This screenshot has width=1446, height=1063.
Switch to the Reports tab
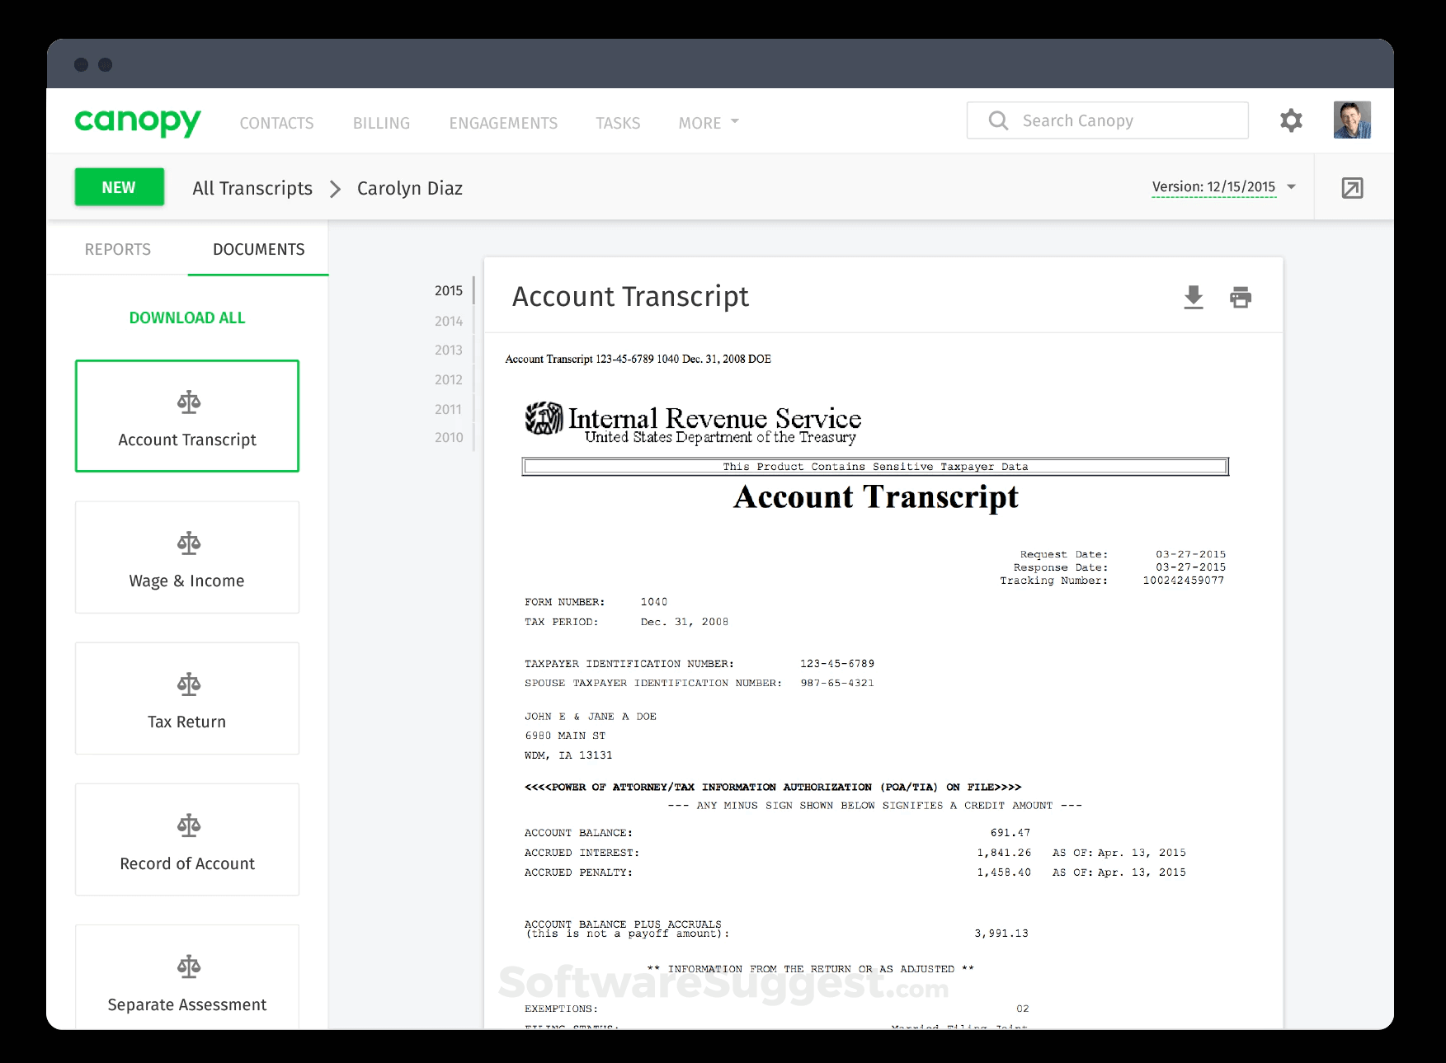coord(117,248)
